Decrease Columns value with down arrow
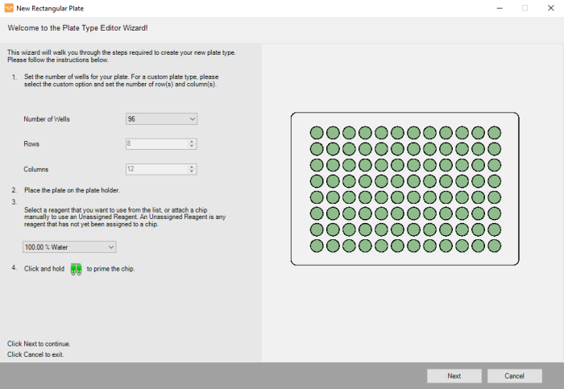The height and width of the screenshot is (389, 564). click(x=192, y=172)
